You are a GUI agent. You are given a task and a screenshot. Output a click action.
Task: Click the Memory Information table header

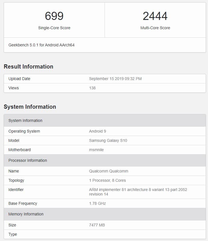[26, 214]
